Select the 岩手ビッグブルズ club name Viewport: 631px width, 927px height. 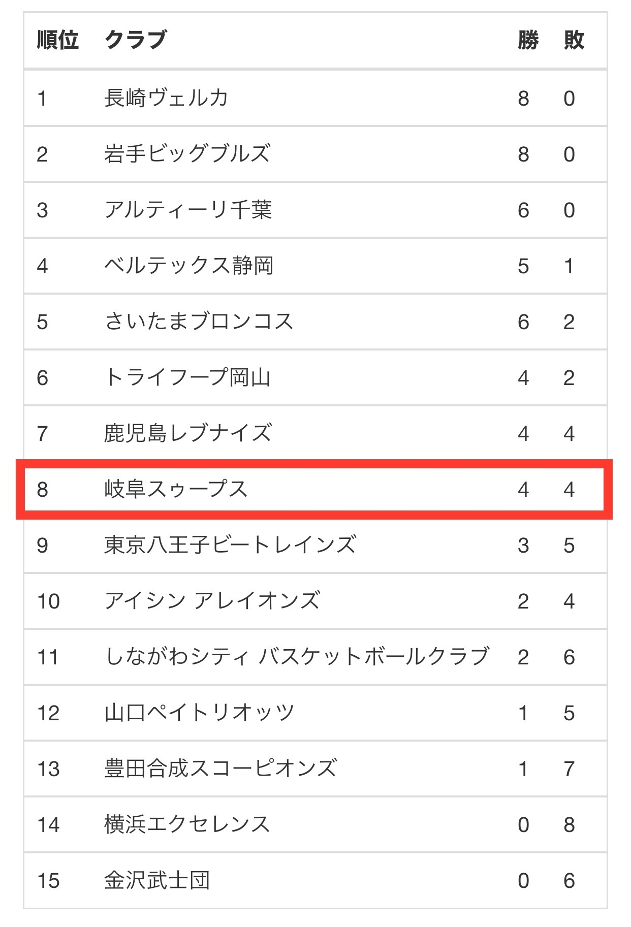click(187, 153)
